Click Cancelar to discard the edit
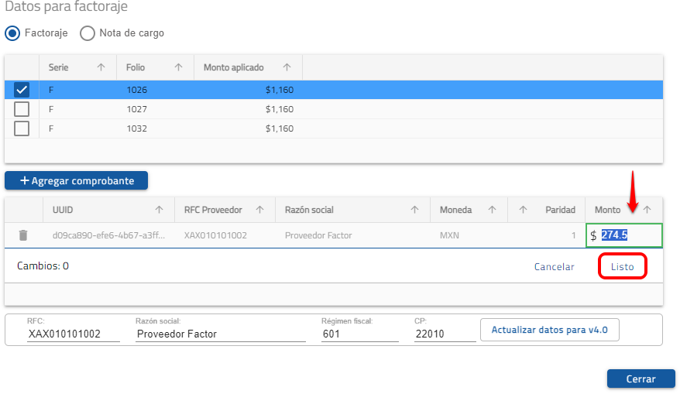 coord(554,267)
